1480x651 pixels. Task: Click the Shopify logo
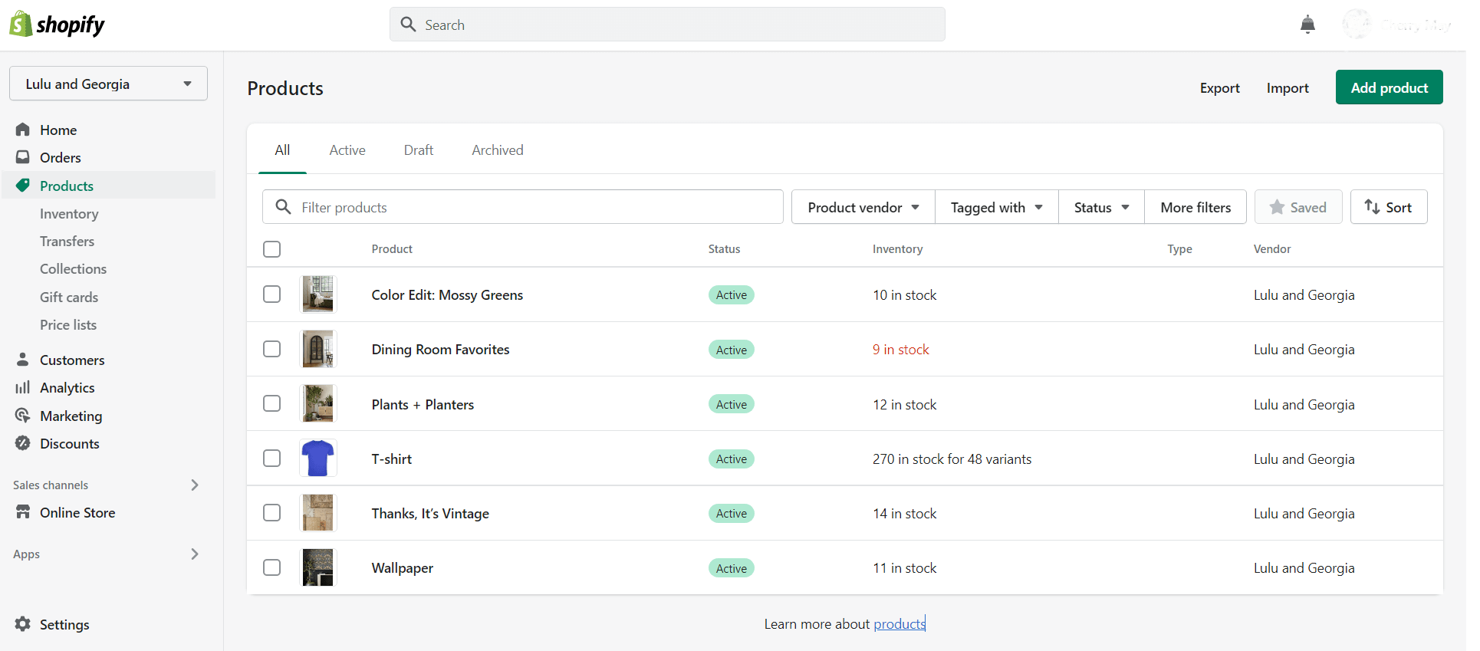coord(57,25)
